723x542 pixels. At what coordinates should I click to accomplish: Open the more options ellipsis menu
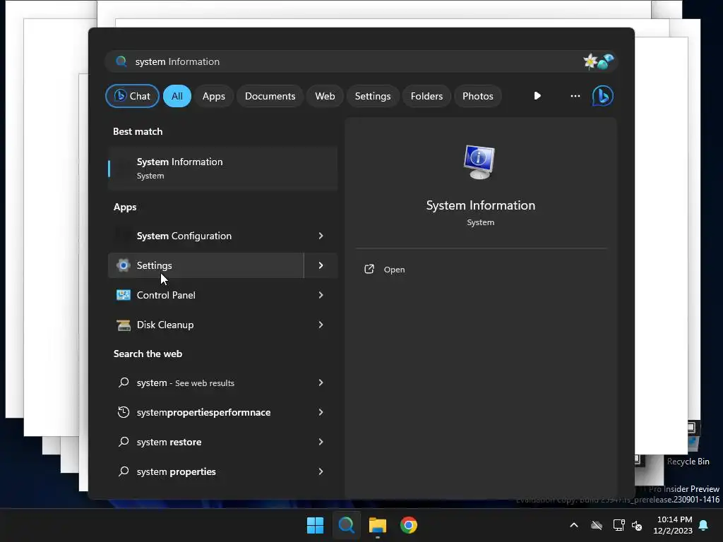click(x=575, y=96)
